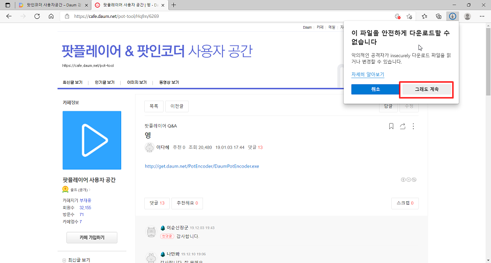Click the 카페 가입하기 button
491x263 pixels.
pyautogui.click(x=92, y=237)
